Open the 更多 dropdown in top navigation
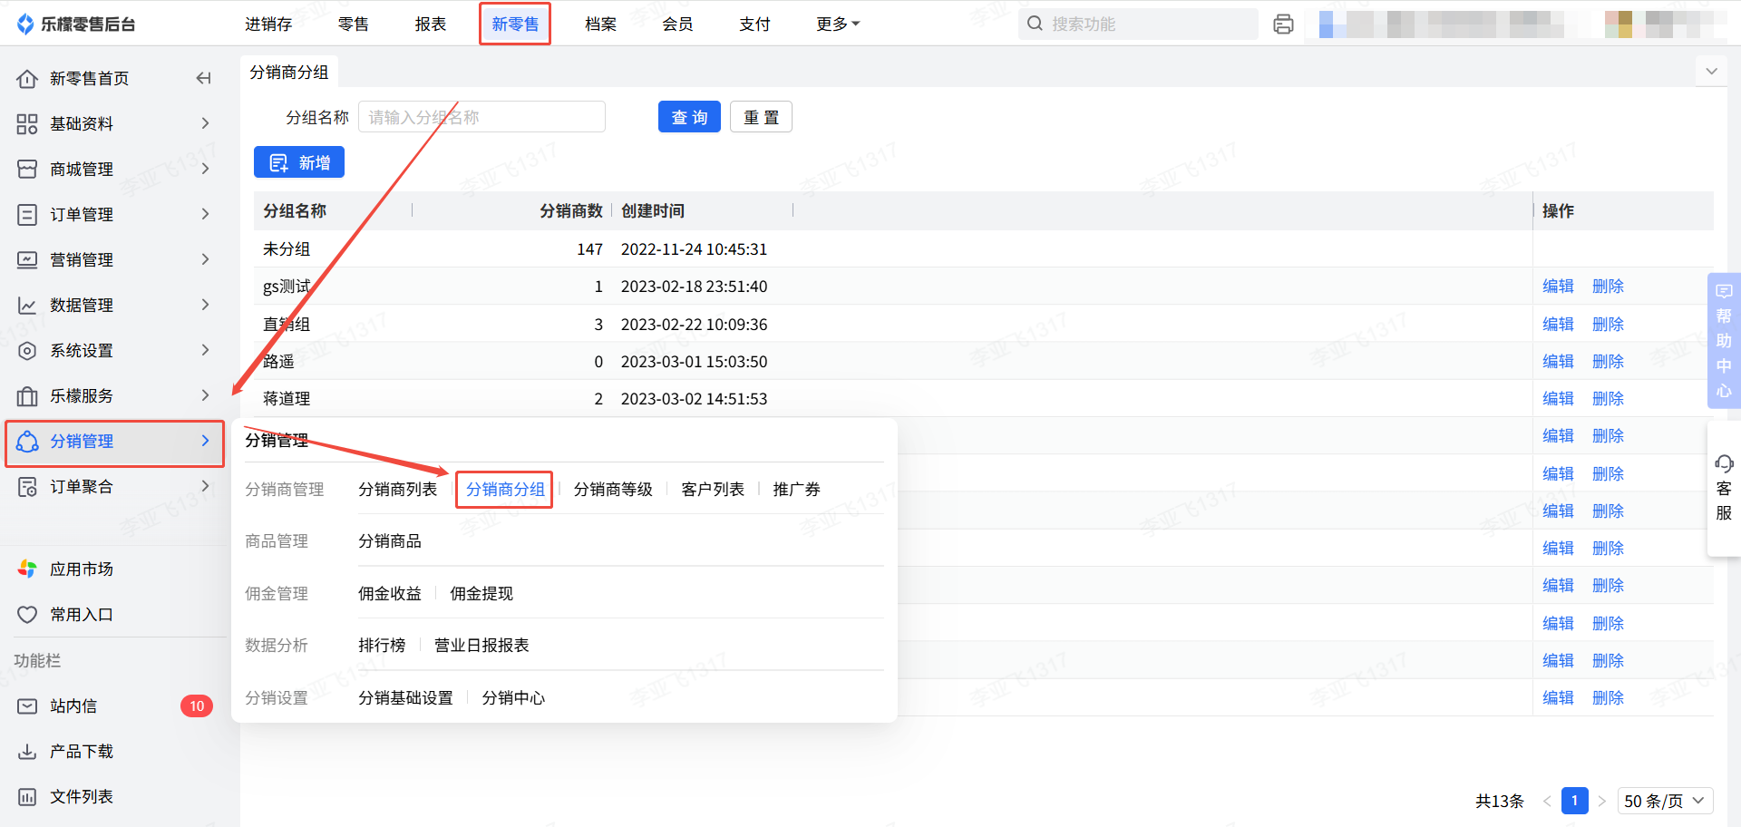 point(838,24)
